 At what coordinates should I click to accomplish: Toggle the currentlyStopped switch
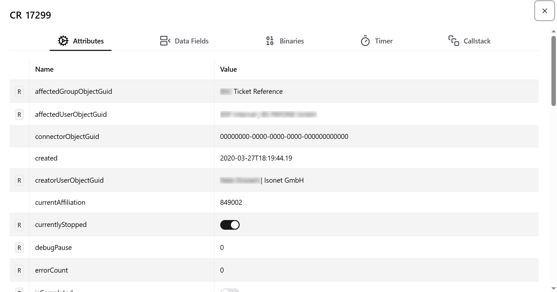230,225
